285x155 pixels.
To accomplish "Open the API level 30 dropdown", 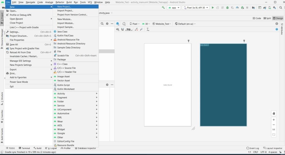I will pos(146,24).
